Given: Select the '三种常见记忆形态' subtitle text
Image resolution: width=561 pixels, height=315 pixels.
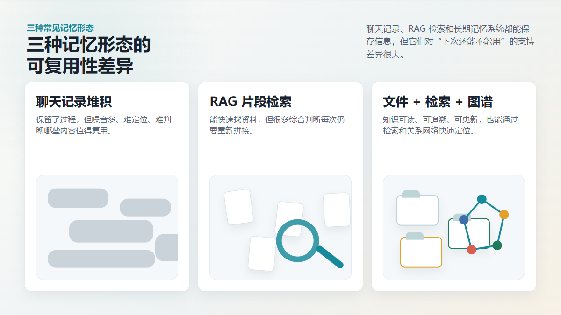Looking at the screenshot, I should coord(60,28).
